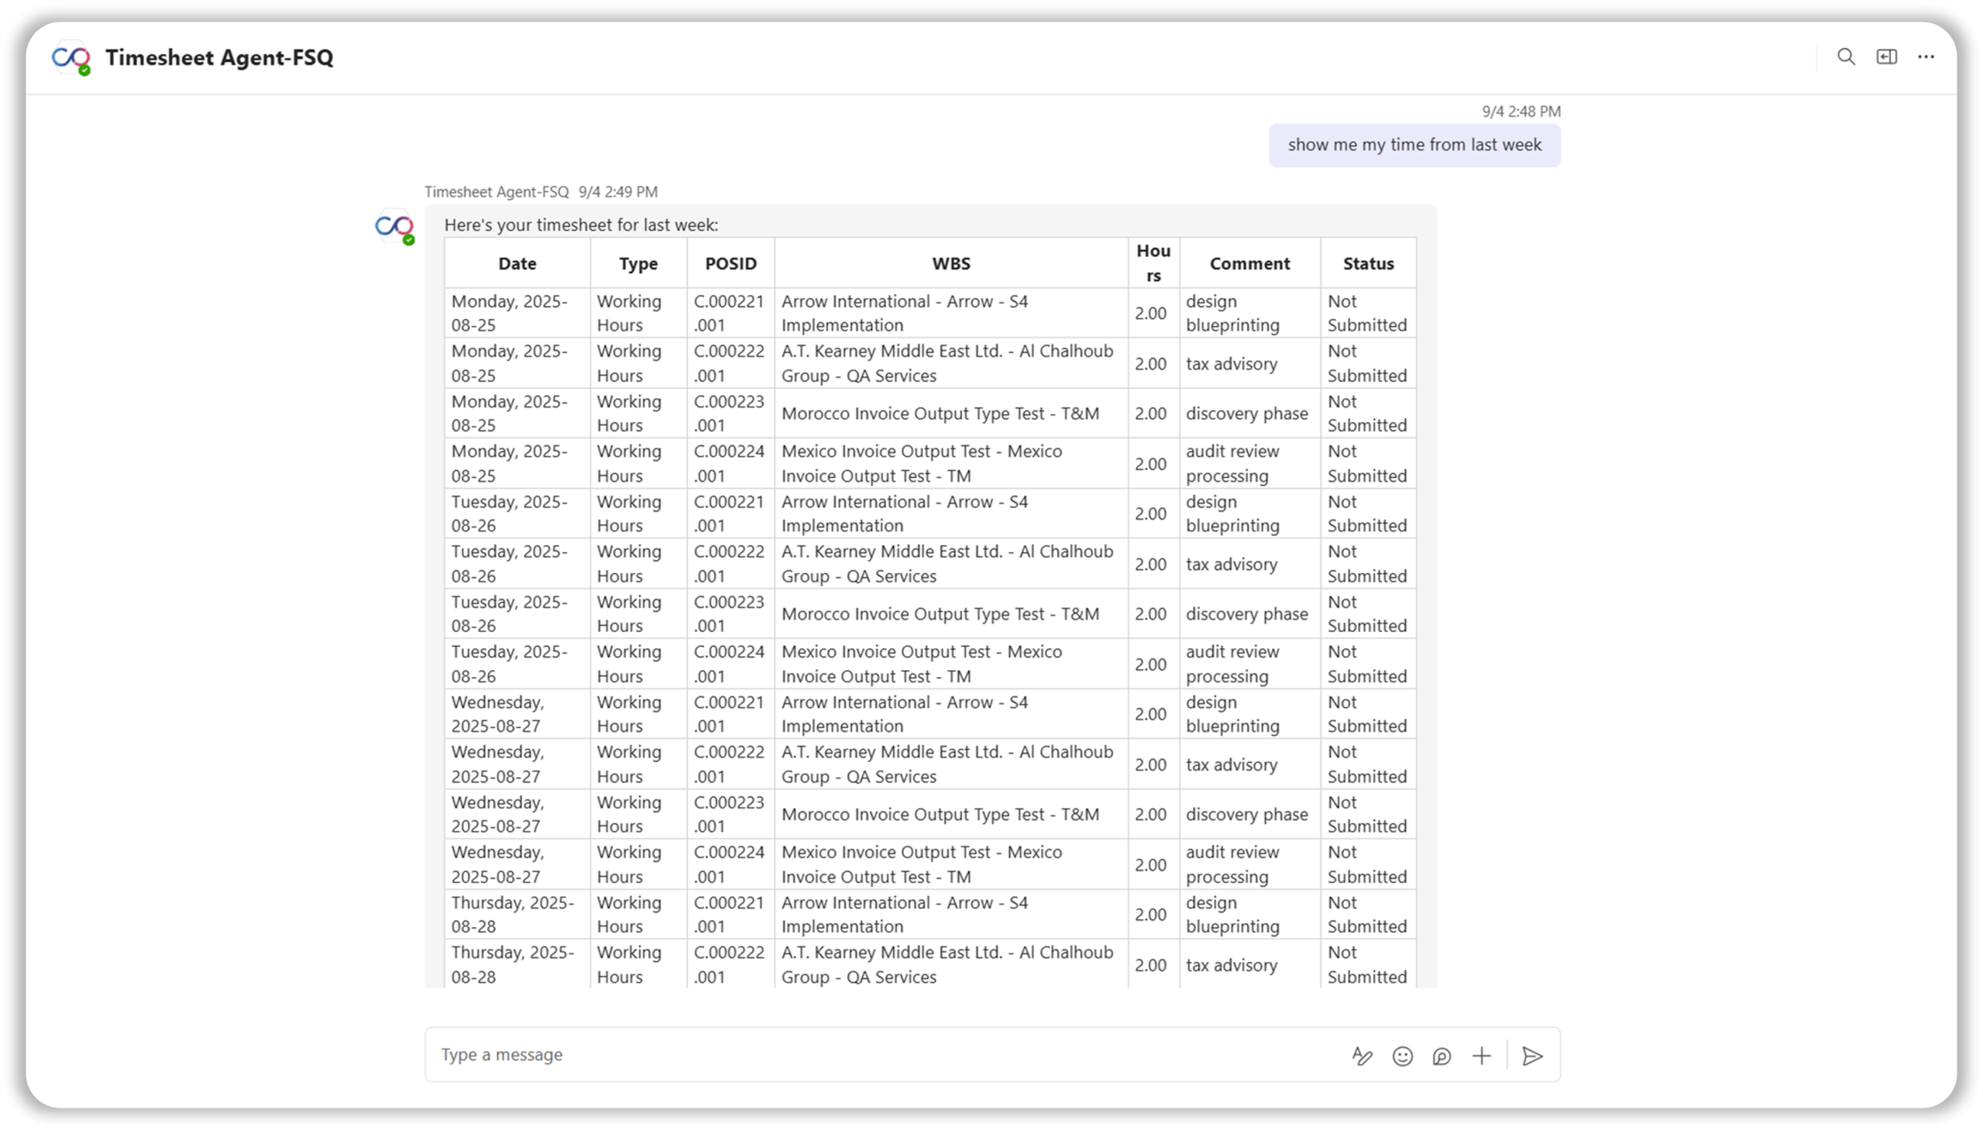Select Monday's 'discovery phase' comment cell
The height and width of the screenshot is (1130, 1983).
click(x=1249, y=414)
